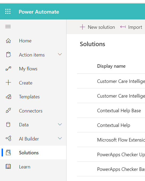Expand the Action items chevron
The image size is (145, 181).
coord(60,54)
